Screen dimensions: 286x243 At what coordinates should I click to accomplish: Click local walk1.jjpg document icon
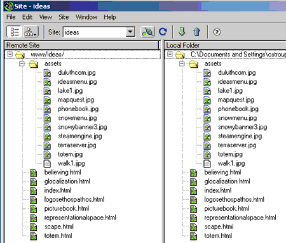(x=207, y=164)
